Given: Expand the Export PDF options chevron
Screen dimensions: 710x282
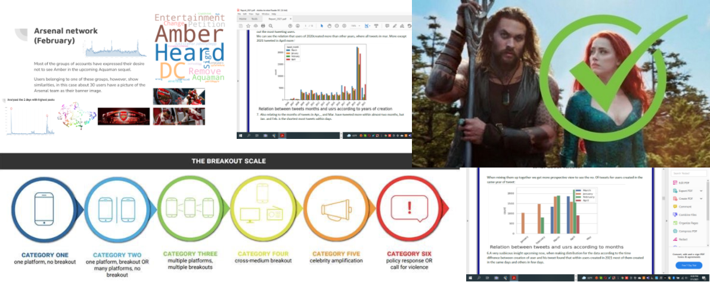Looking at the screenshot, I should [x=701, y=191].
